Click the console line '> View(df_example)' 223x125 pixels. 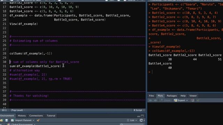click(164, 47)
